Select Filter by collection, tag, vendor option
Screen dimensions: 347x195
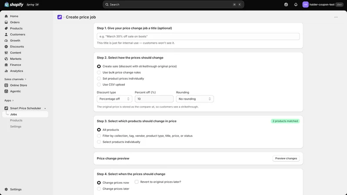click(99, 136)
